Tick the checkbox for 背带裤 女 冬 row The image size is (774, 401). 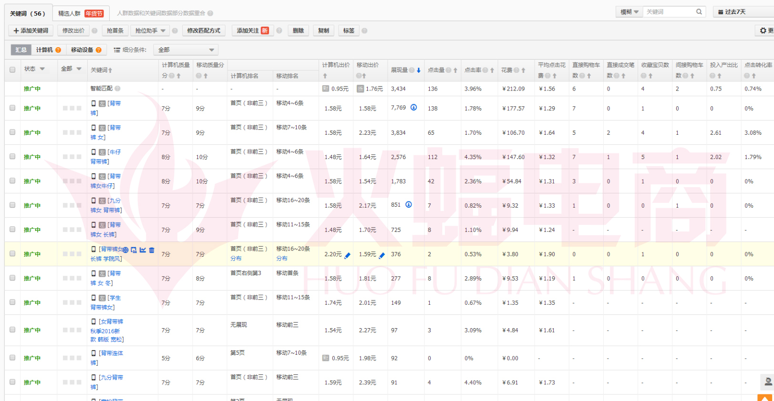[12, 278]
